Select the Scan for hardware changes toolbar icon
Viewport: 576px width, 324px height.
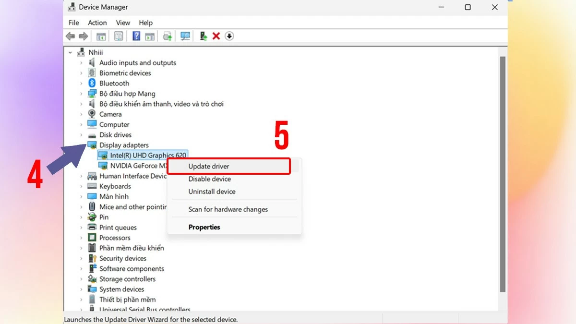185,36
